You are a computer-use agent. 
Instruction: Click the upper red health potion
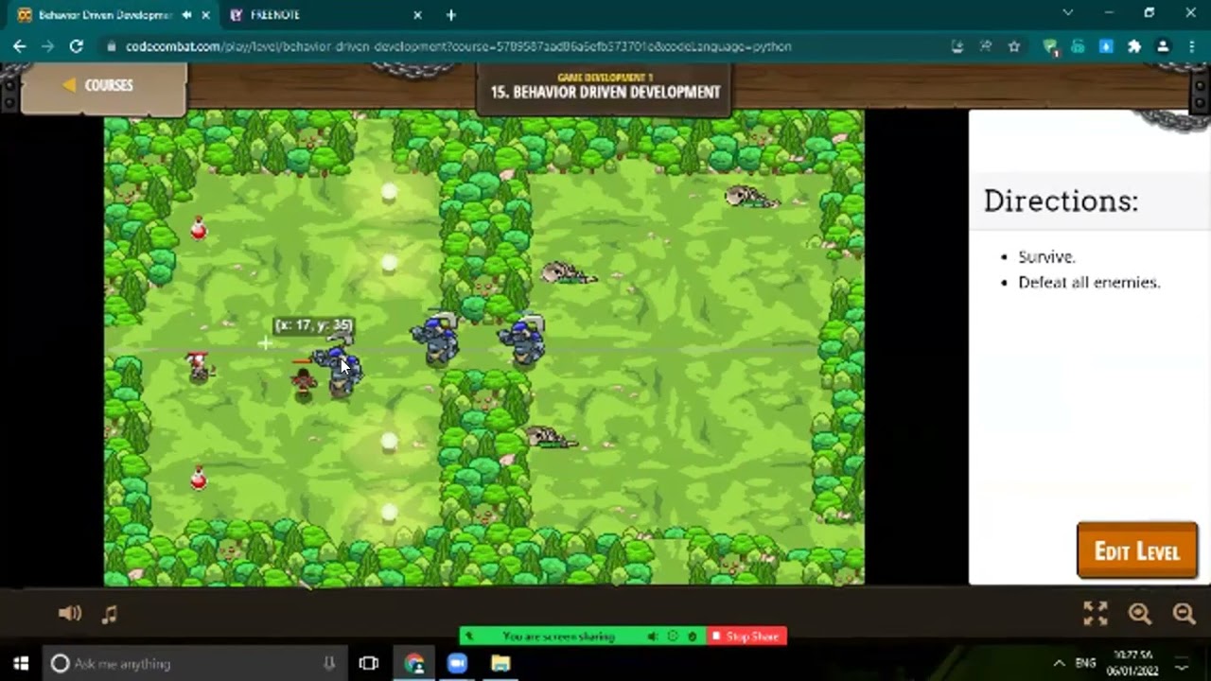coord(198,228)
